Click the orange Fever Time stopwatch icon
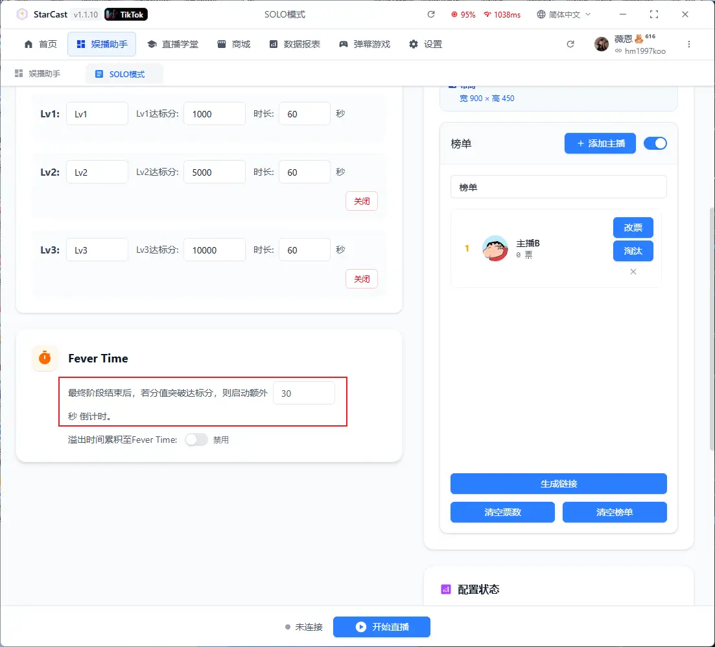 pos(45,358)
